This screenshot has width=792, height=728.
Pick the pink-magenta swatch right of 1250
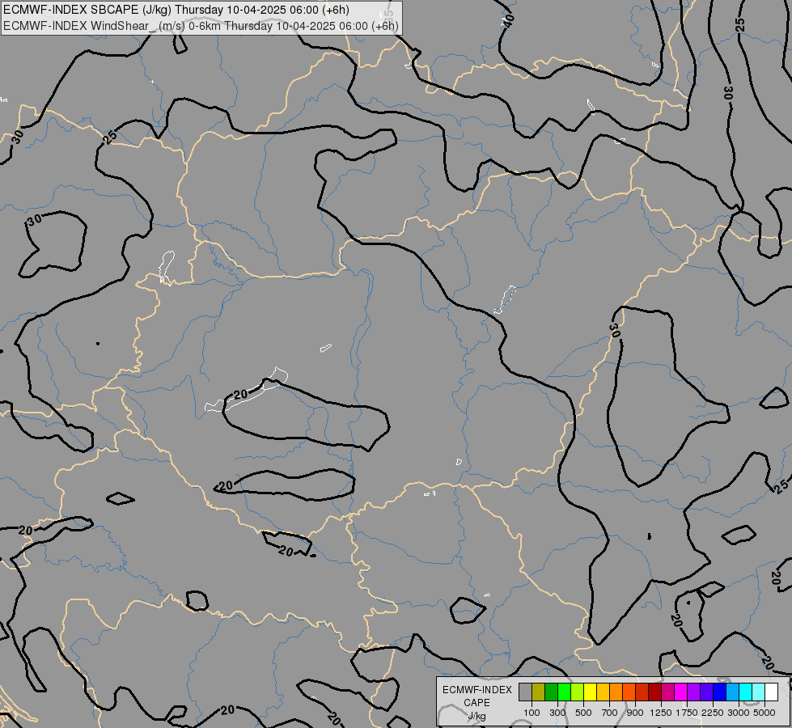tap(667, 692)
